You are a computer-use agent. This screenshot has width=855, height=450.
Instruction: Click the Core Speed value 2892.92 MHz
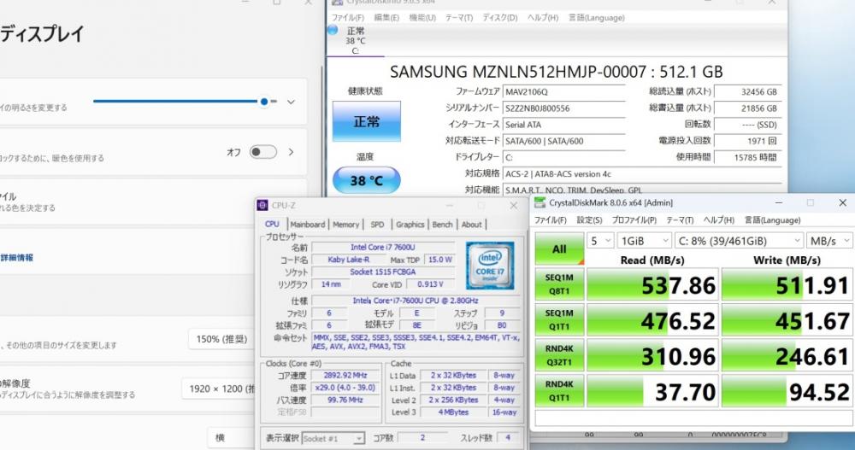coord(345,376)
